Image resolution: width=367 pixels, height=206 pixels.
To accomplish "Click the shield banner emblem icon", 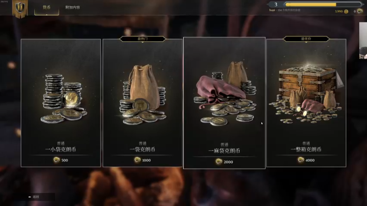I will click(20, 8).
